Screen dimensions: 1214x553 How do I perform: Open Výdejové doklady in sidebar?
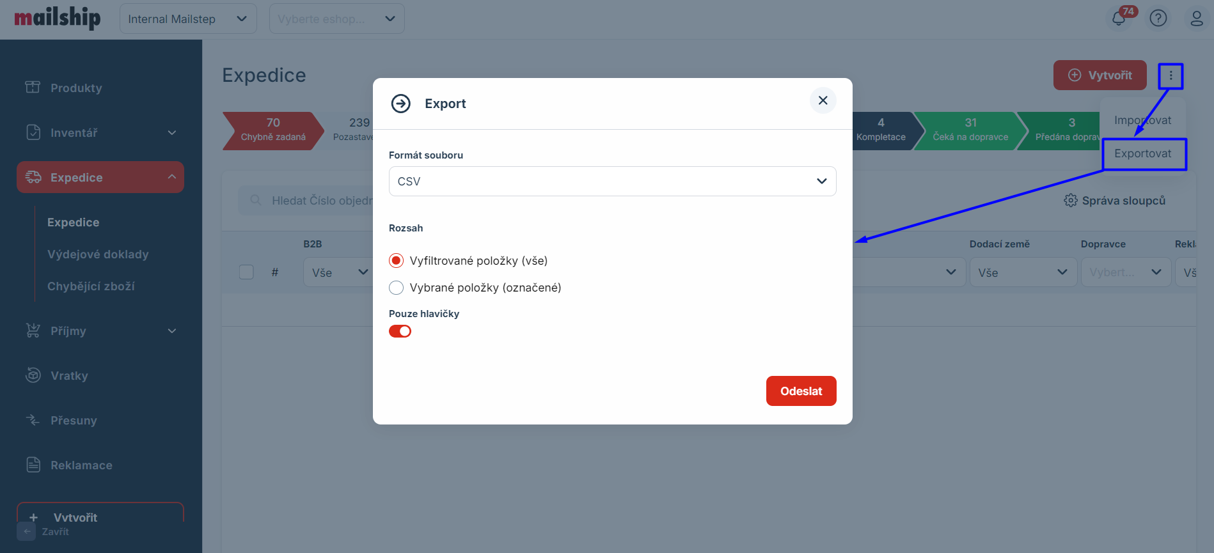tap(98, 254)
